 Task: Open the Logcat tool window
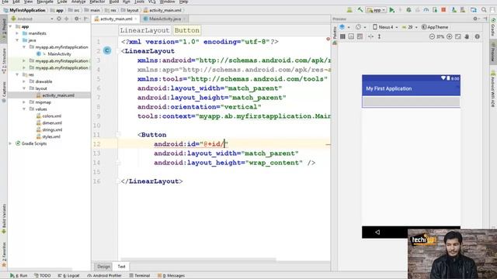(69, 276)
